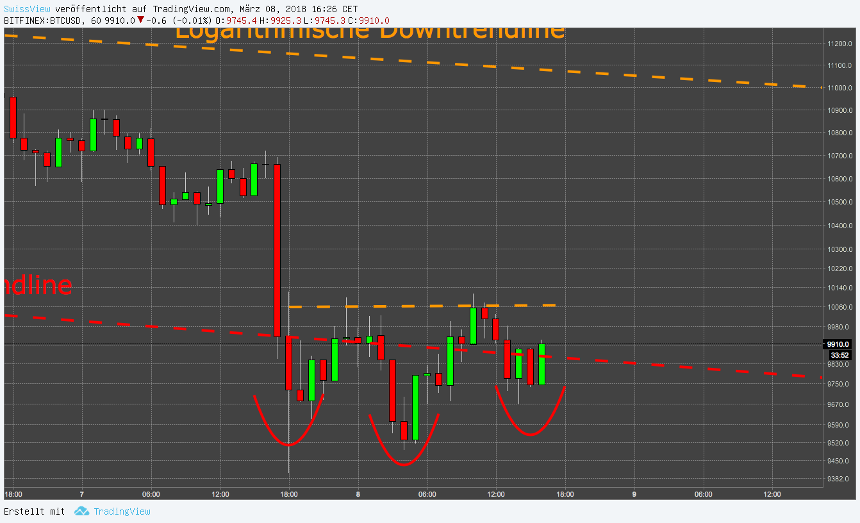This screenshot has width=860, height=523.
Task: Click the 9520.0 price axis label
Action: coord(839,443)
